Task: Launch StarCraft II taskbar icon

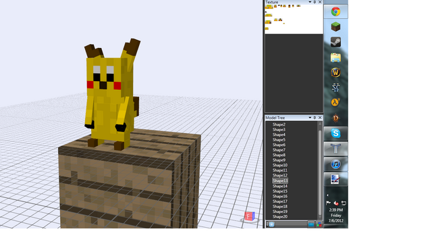Action: click(x=335, y=88)
